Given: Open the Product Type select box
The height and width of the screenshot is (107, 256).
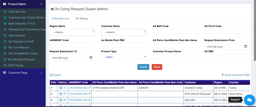Looking at the screenshot, I should click(x=124, y=57).
